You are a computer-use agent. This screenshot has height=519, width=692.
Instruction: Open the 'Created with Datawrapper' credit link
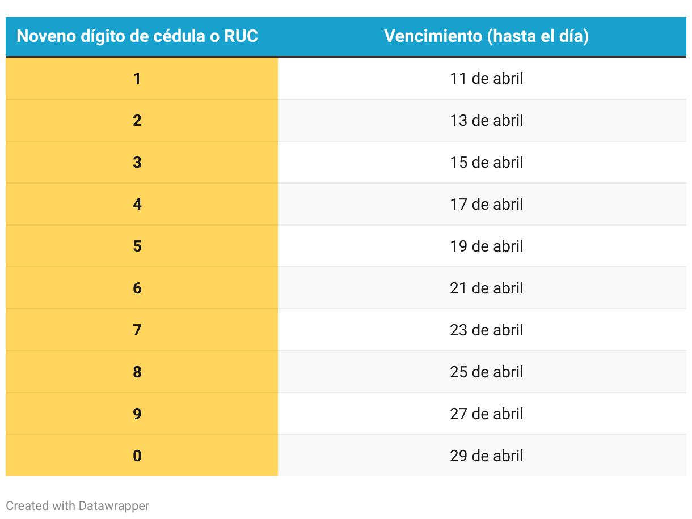[78, 505]
